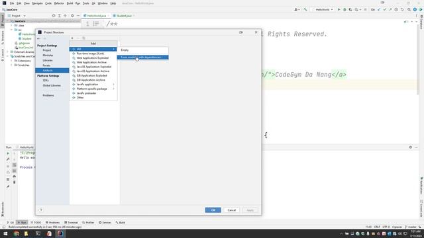The height and width of the screenshot is (238, 424).
Task: Switch to HelloWorld.java editor tab
Action: (x=96, y=16)
